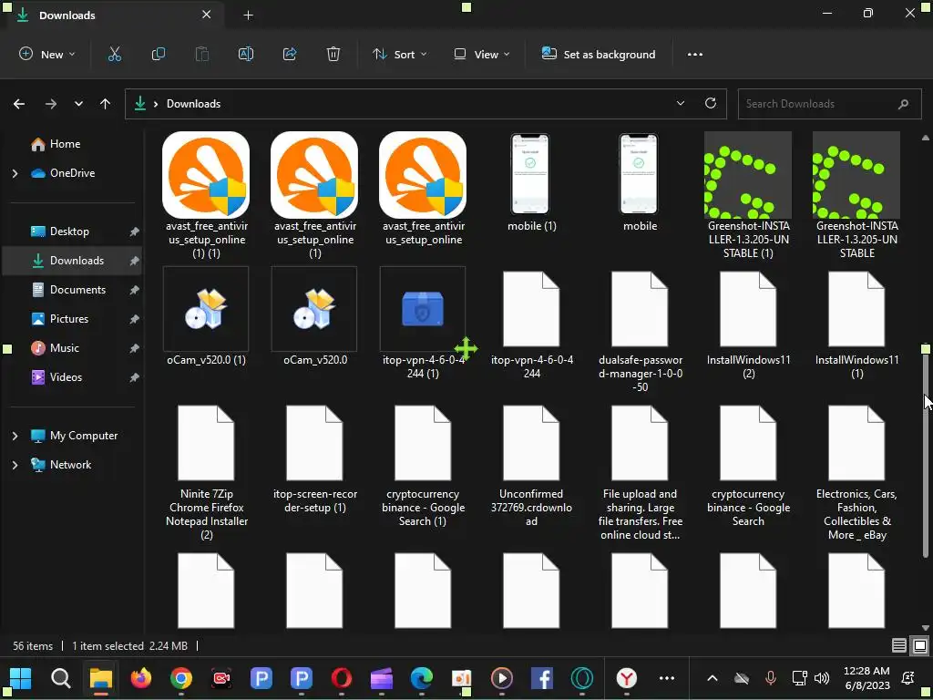Click the scroll up arrow

coord(926,138)
